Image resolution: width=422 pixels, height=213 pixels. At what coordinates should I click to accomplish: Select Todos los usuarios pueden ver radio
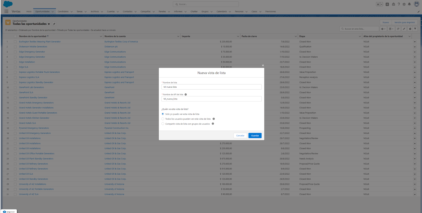pos(163,119)
